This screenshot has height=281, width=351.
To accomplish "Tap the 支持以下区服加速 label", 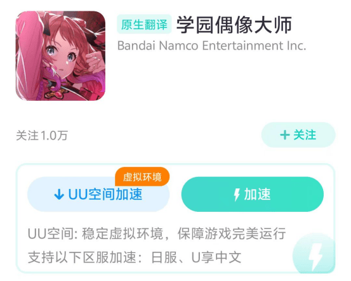I will tap(82, 258).
